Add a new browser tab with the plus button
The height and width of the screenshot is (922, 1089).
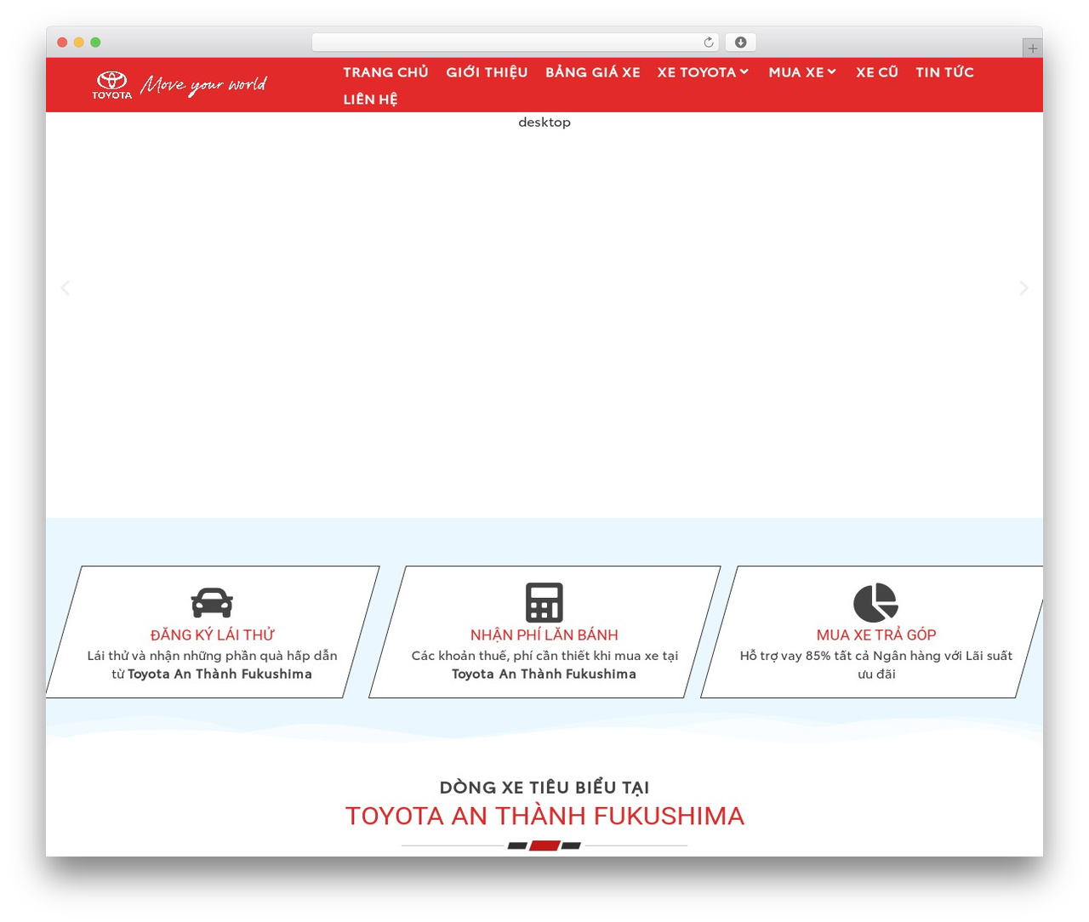coord(1032,48)
